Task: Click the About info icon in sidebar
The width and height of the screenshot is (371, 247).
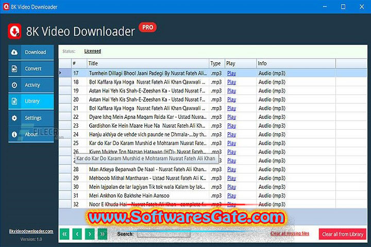Action: click(14, 134)
